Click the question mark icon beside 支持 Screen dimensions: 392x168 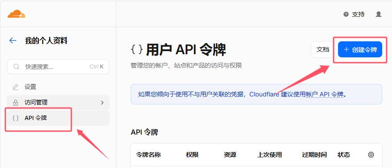click(346, 15)
